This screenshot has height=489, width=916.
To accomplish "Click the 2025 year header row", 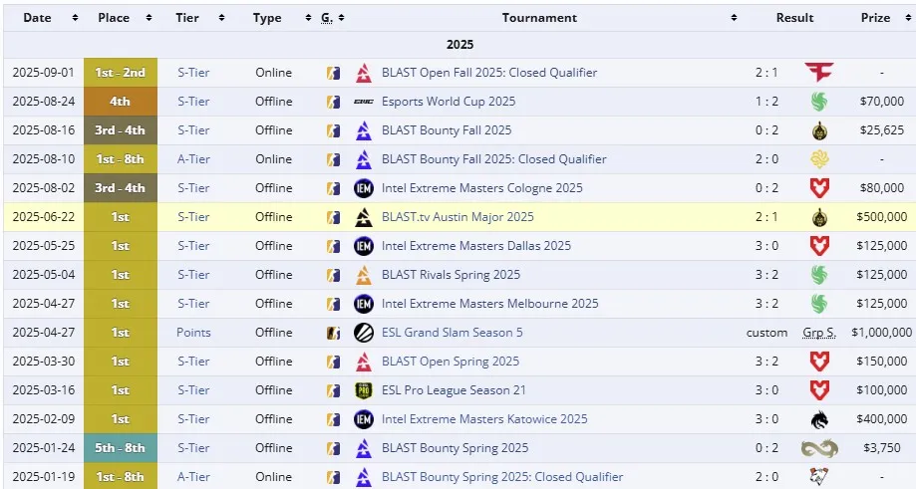I will [x=459, y=45].
